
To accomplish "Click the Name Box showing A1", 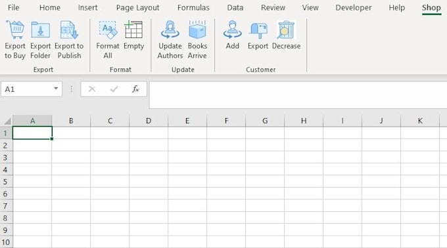I will pos(32,89).
